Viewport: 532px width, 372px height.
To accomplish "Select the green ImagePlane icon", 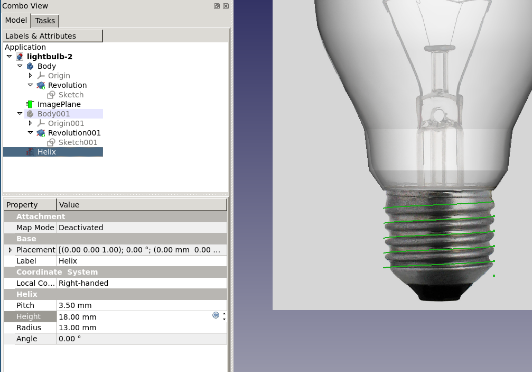I will pyautogui.click(x=30, y=104).
